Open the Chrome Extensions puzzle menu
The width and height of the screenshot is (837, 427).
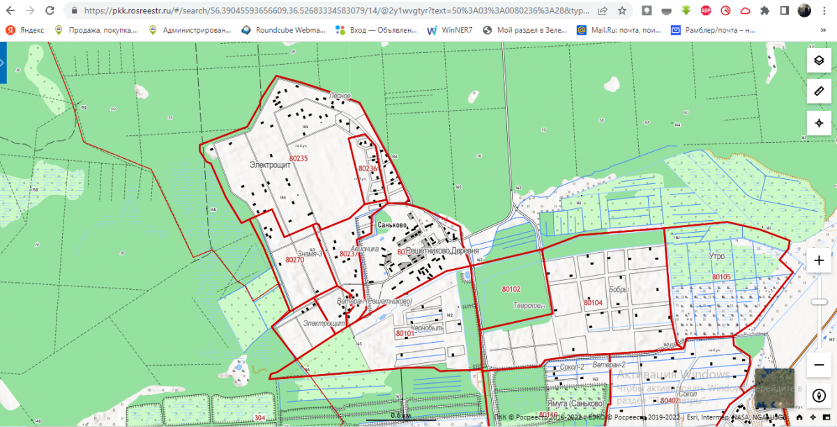coord(764,10)
